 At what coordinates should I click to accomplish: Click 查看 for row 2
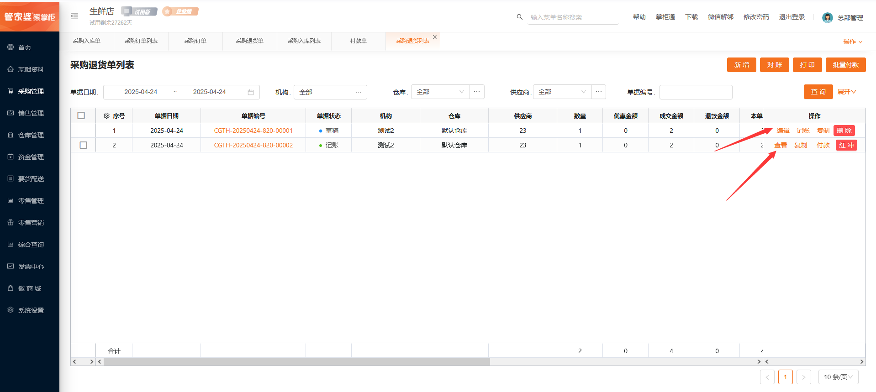coord(781,145)
